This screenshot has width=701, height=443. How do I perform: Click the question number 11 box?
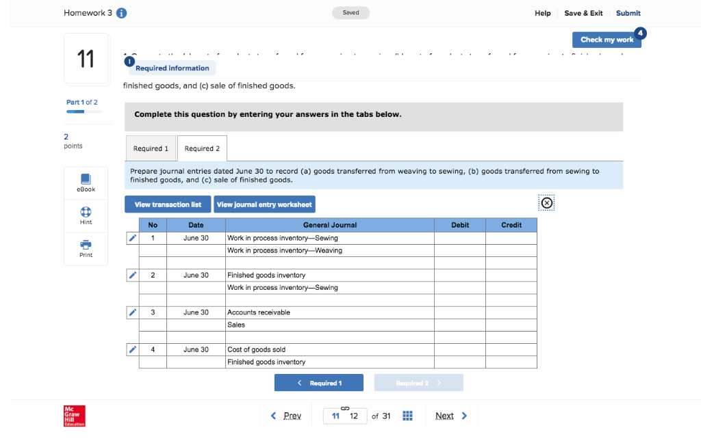[86, 59]
